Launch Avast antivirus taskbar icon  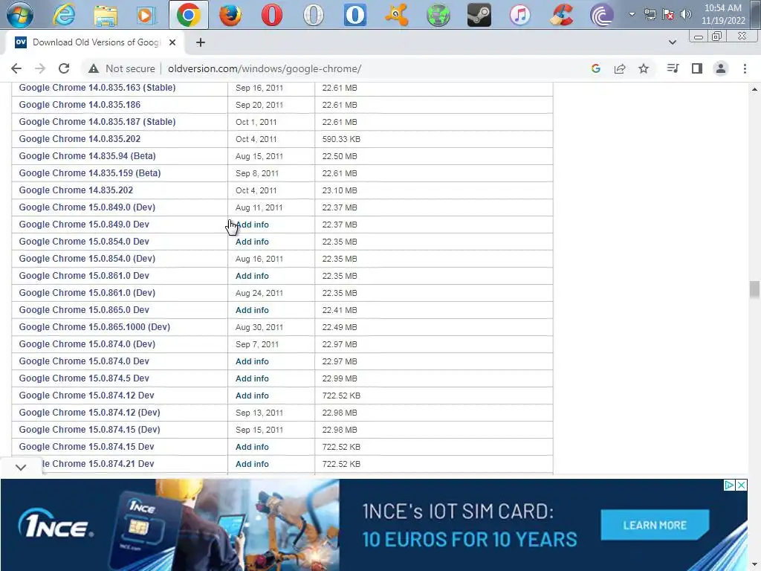pos(397,15)
